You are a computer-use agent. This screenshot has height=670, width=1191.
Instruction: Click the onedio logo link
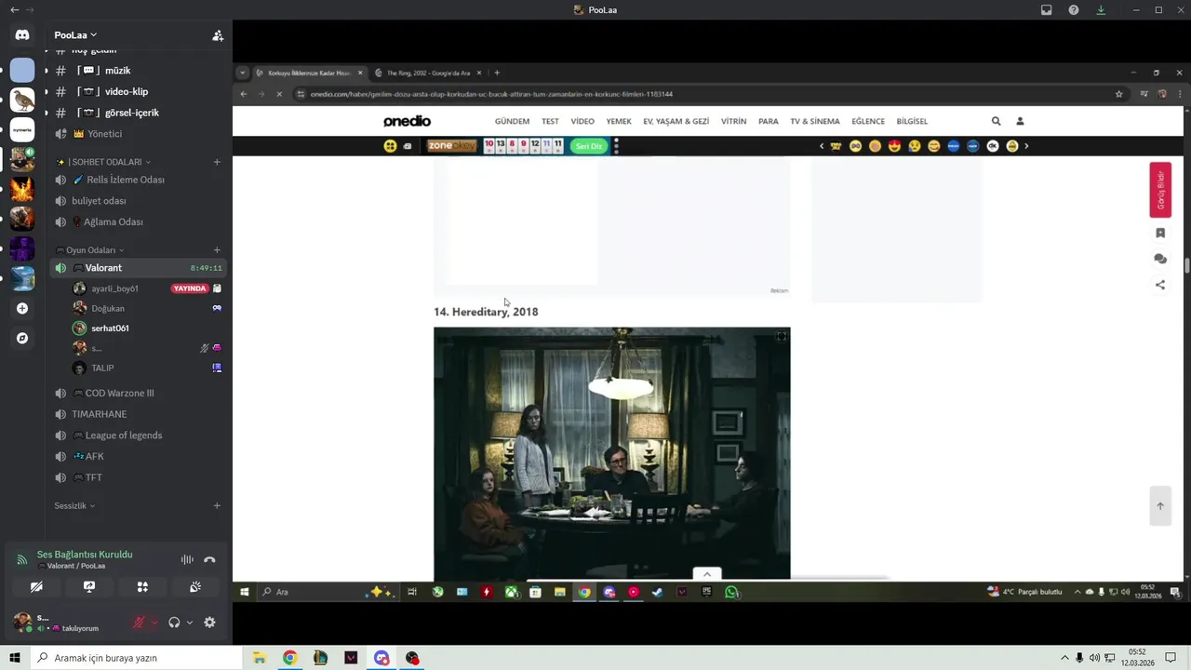408,121
